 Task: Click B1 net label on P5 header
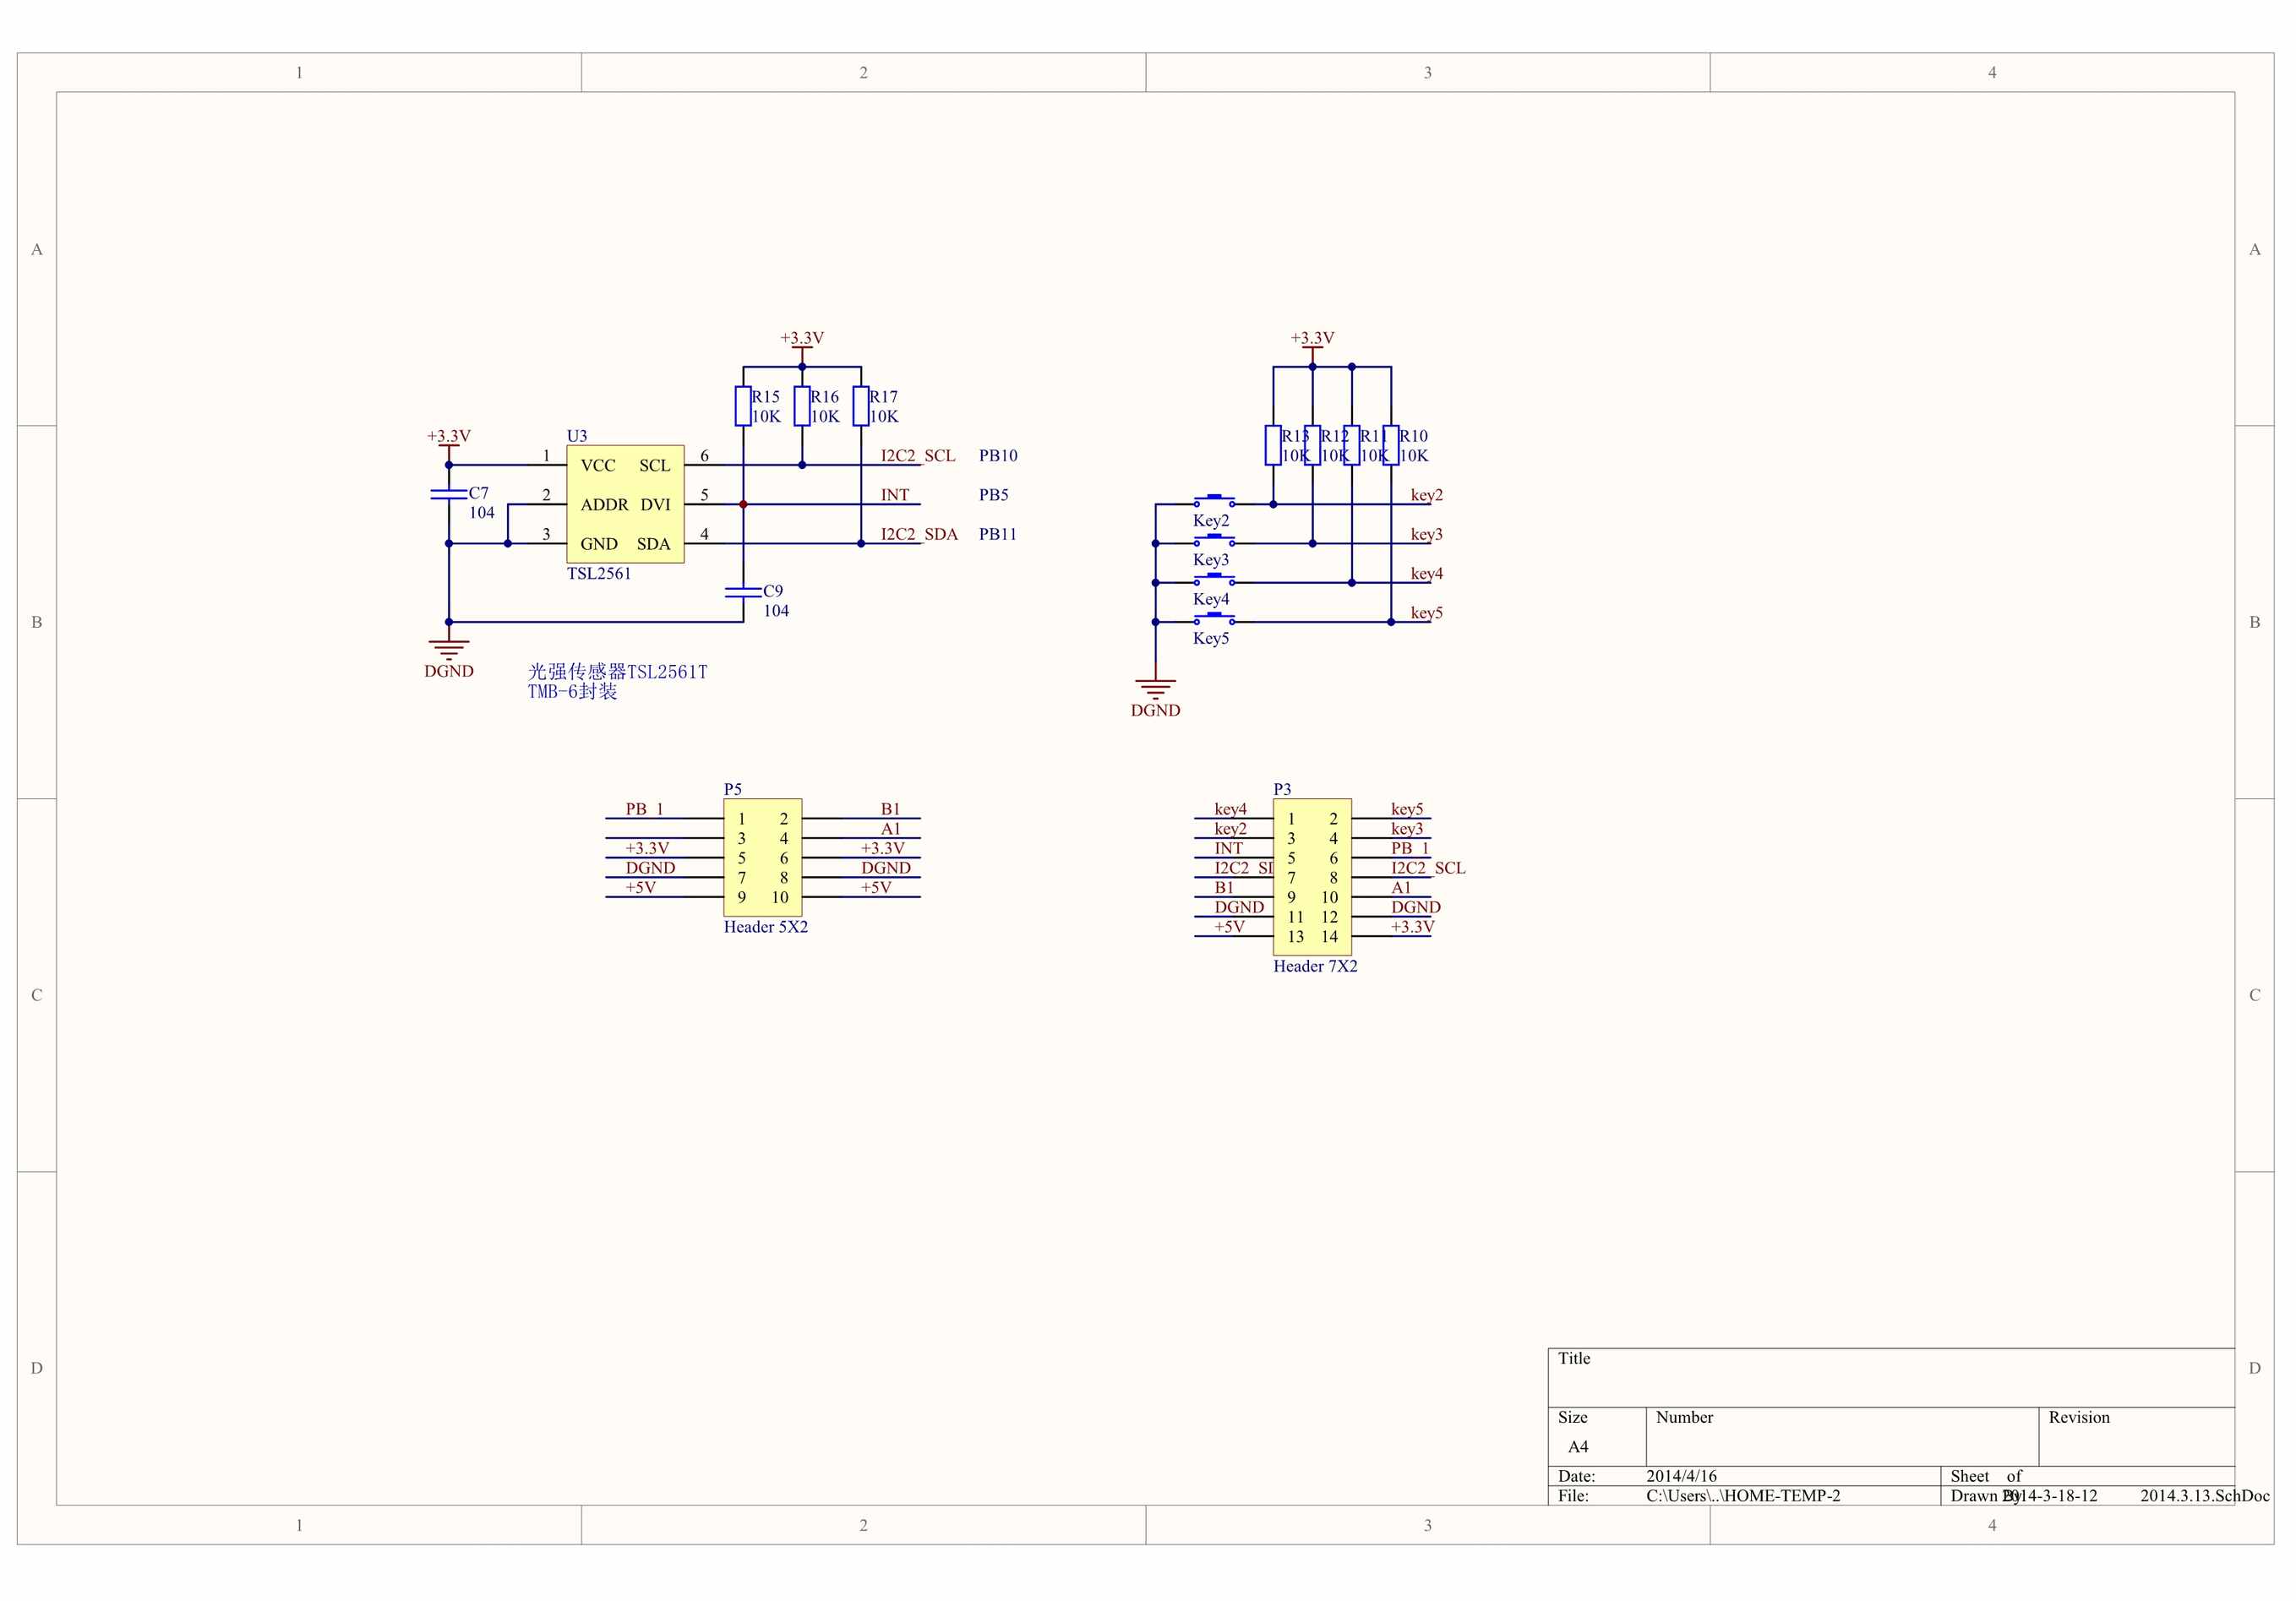[890, 809]
